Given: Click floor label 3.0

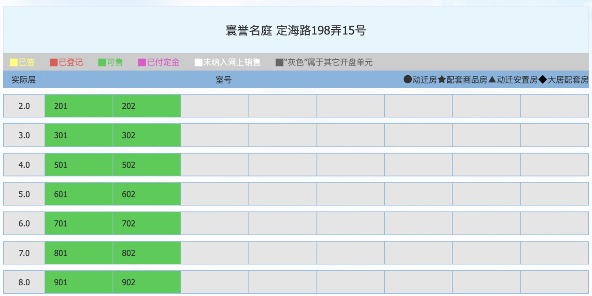Looking at the screenshot, I should coord(24,135).
